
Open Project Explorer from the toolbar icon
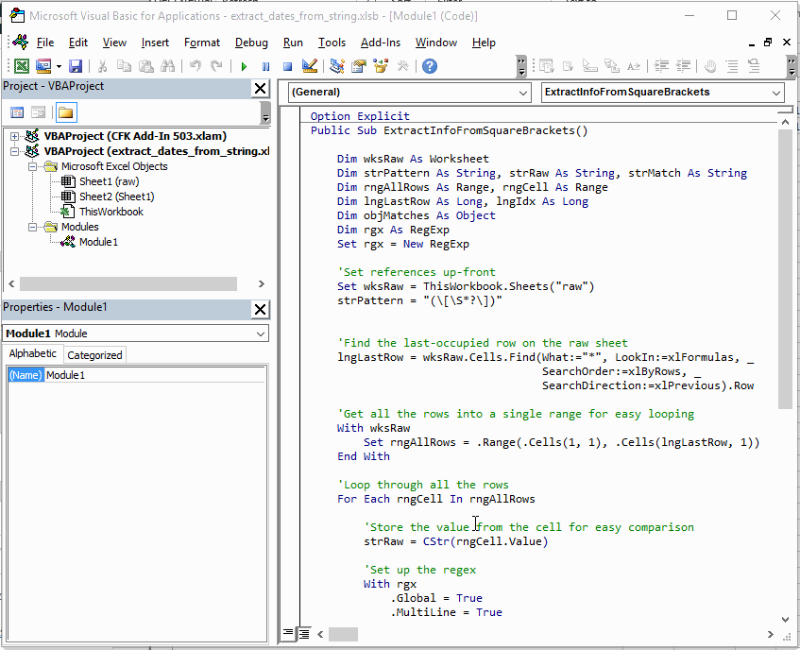click(x=337, y=66)
